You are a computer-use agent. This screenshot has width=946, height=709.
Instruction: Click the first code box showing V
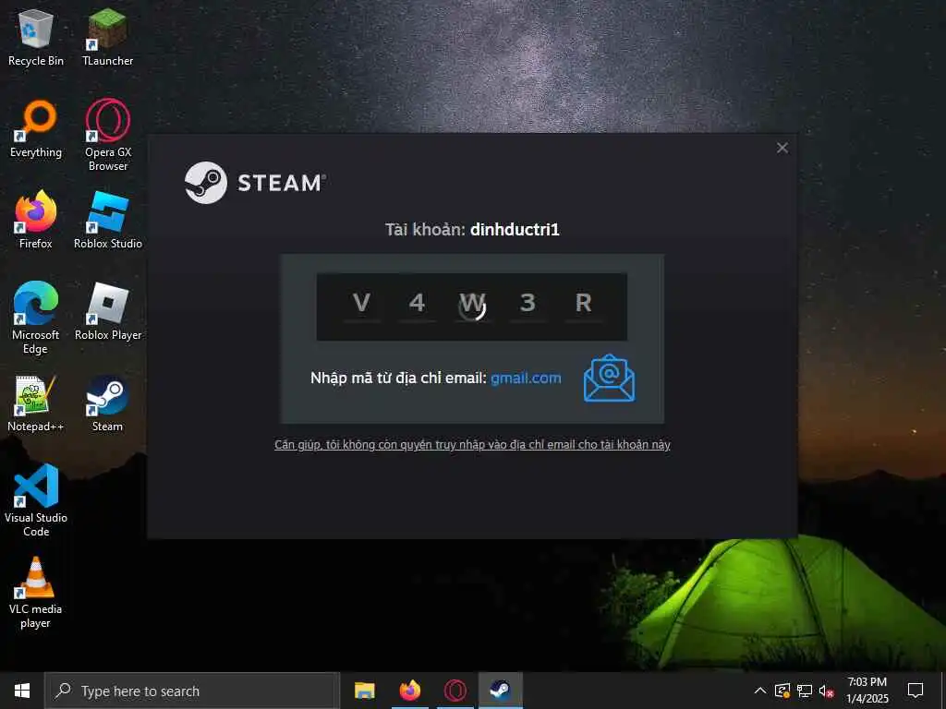tap(361, 306)
